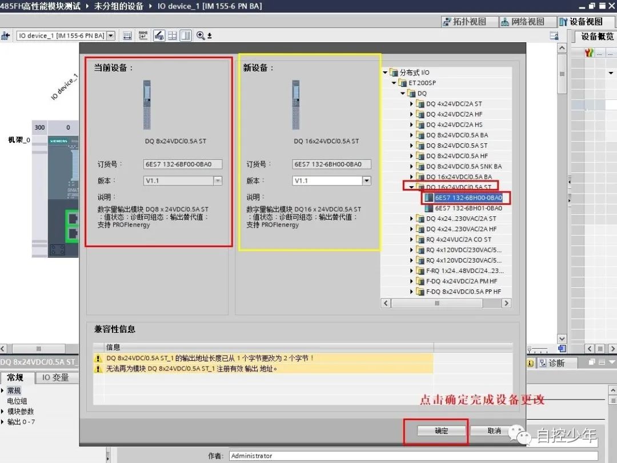Click the module width toolbar icon
This screenshot has width=617, height=463.
[127, 36]
